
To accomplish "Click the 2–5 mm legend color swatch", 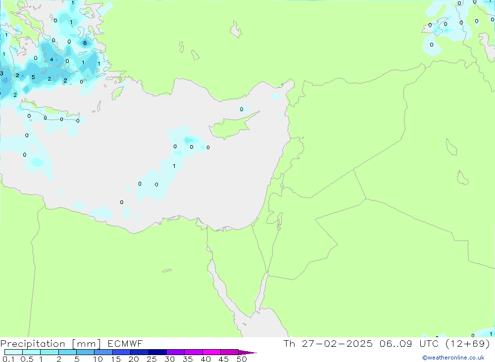I will (x=67, y=352).
